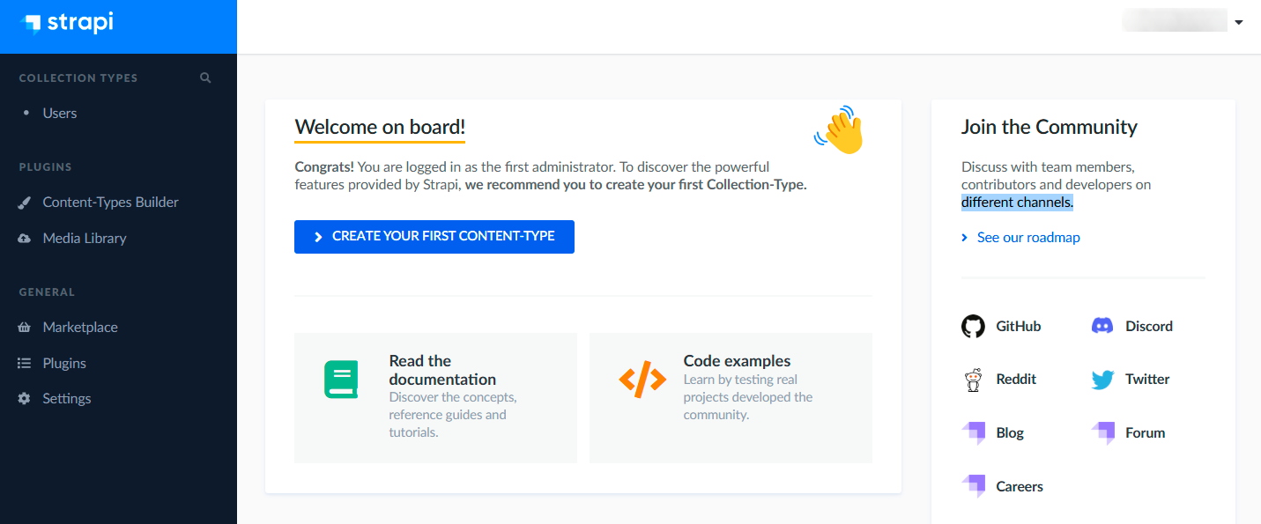1261x524 pixels.
Task: Open the Discord community icon
Action: click(x=1102, y=327)
